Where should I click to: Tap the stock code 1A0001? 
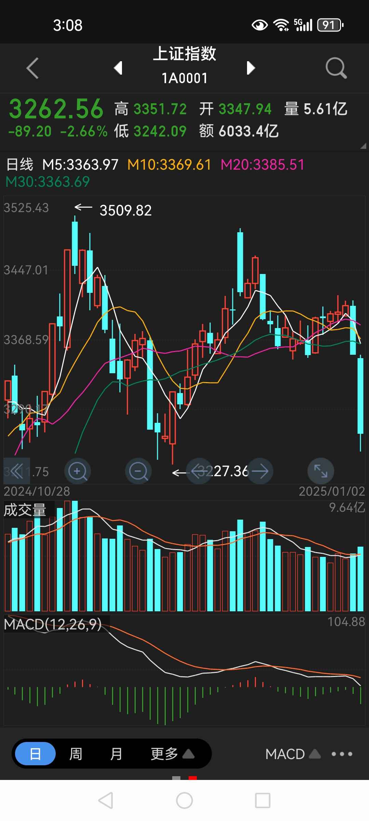[184, 78]
